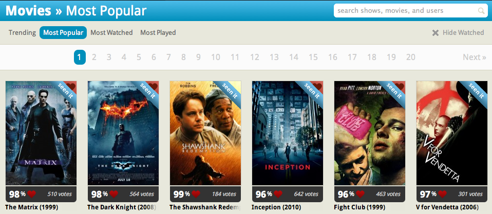Toggle the seen it ribbon on Inception
The width and height of the screenshot is (492, 214).
pyautogui.click(x=312, y=91)
